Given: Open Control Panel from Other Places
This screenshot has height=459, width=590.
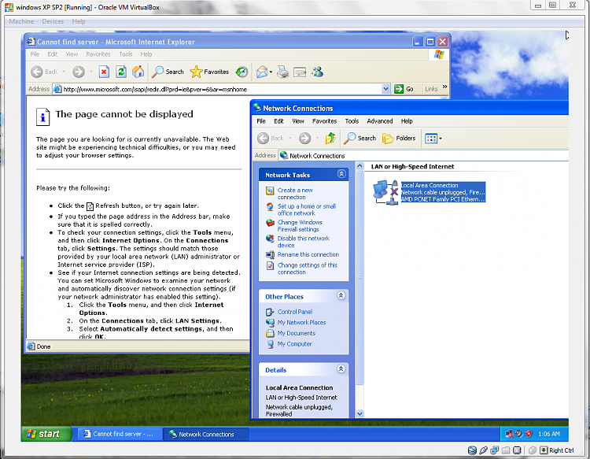Looking at the screenshot, I should (x=295, y=312).
